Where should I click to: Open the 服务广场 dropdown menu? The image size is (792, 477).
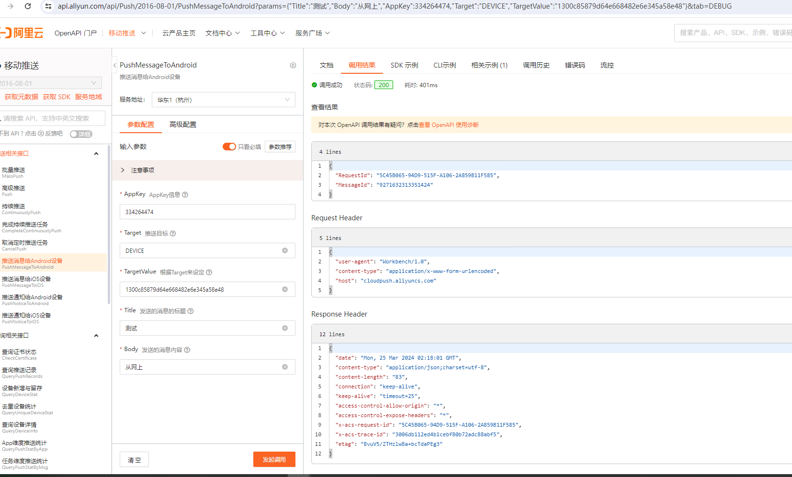coord(313,33)
